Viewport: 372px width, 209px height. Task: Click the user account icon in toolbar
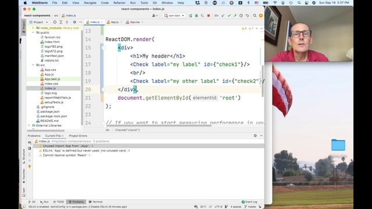point(155,16)
